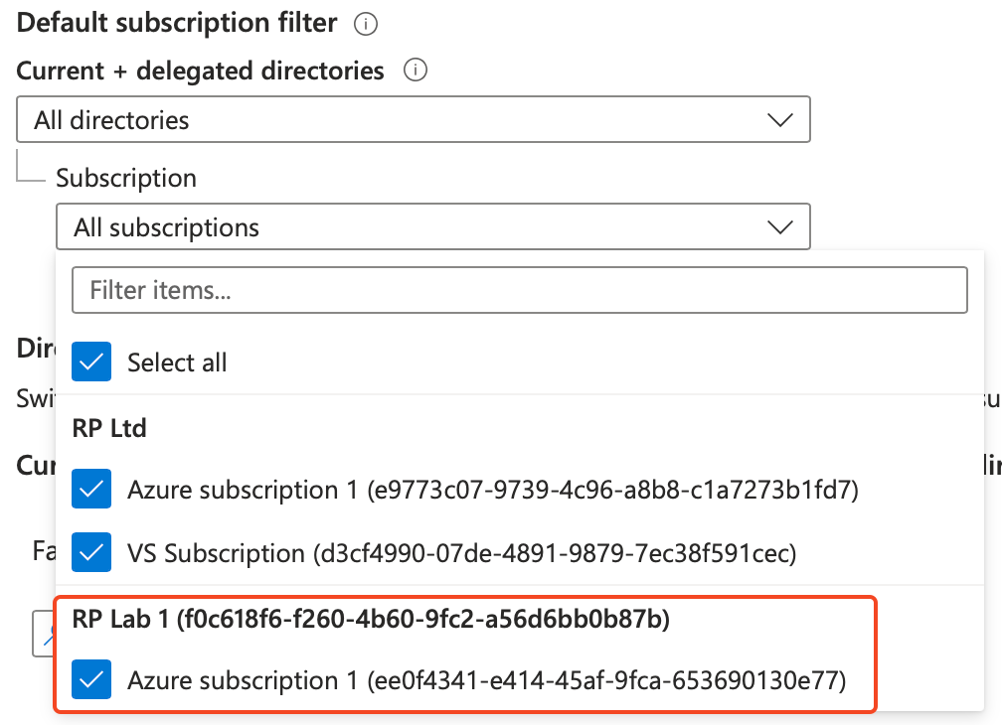
Task: Click the Default subscription filter heading
Action: tap(177, 23)
